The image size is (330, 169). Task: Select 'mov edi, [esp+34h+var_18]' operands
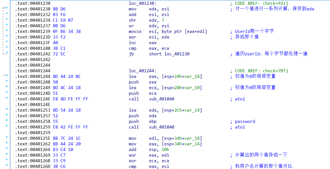tap(175, 138)
